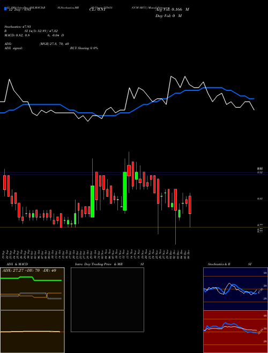Click the 'Stochastics: 47.93' readout
The width and height of the screenshot is (268, 353).
pyautogui.click(x=17, y=27)
